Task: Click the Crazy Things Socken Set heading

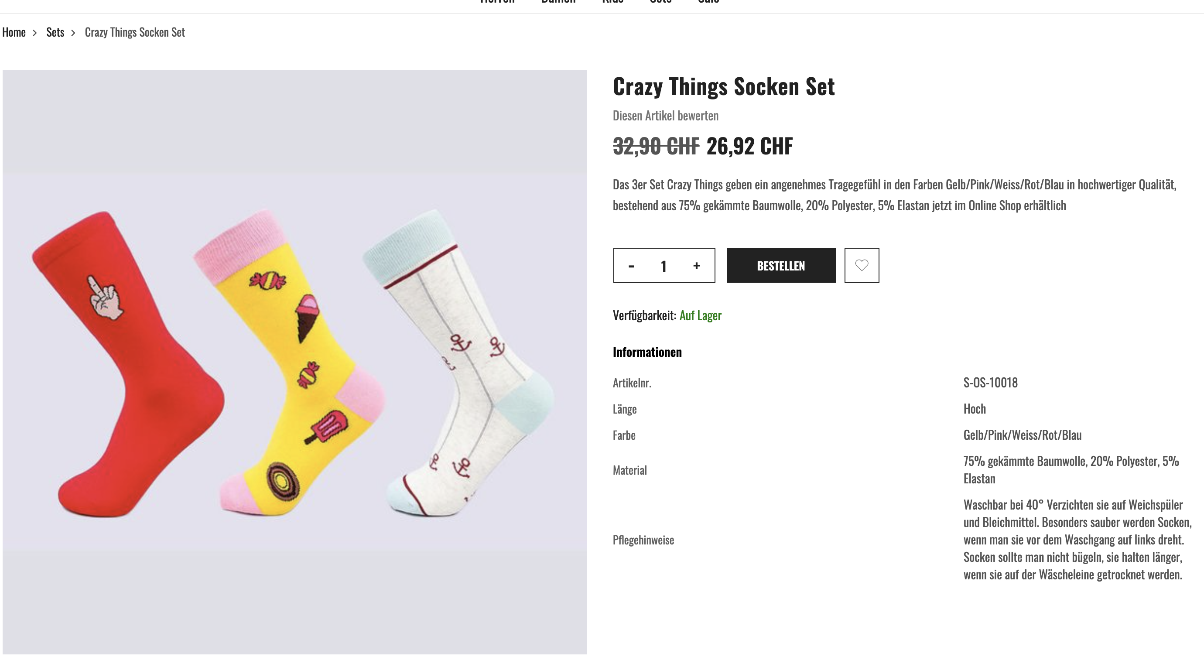Action: (x=724, y=86)
